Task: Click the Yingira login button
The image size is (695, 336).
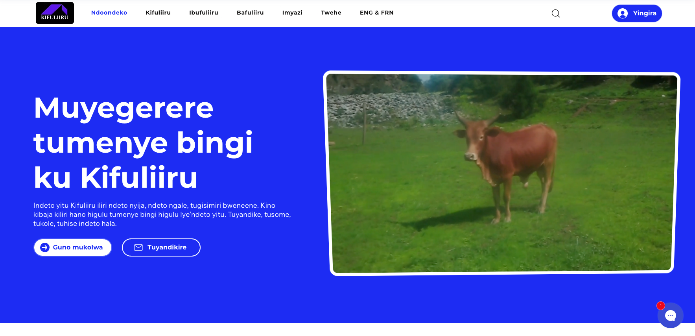Action: [x=637, y=13]
